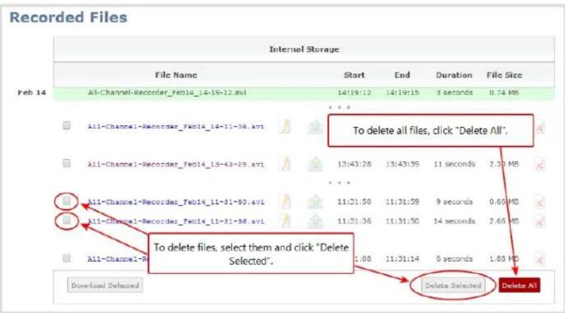Click the end time 14:19:15

(402, 93)
